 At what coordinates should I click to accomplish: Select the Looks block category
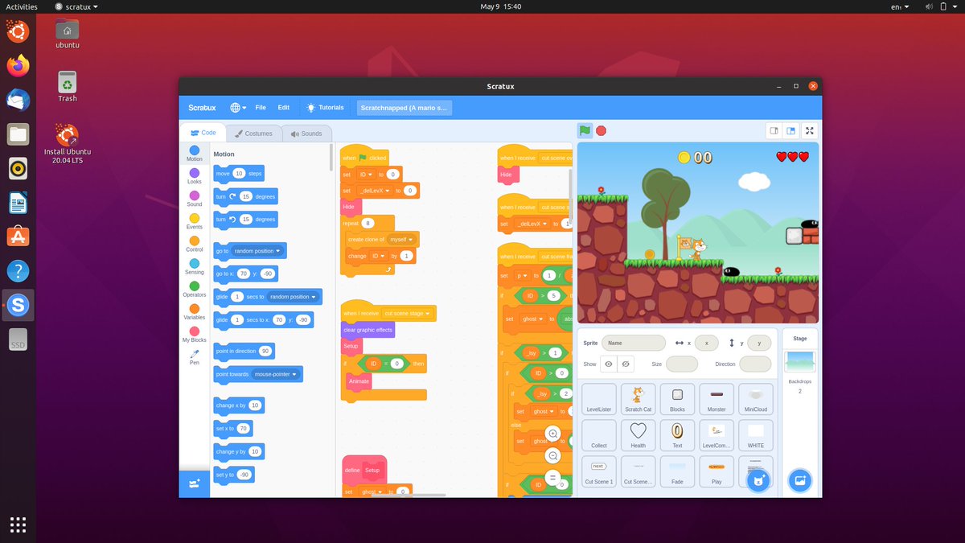coord(195,175)
